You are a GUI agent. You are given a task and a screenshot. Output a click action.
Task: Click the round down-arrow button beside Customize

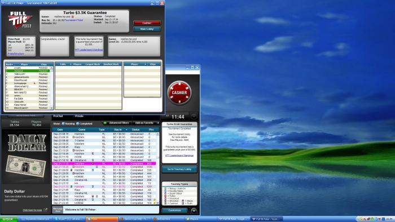coord(194,210)
